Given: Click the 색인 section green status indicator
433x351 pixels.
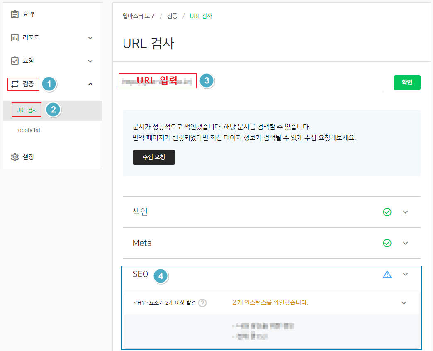Looking at the screenshot, I should point(387,212).
